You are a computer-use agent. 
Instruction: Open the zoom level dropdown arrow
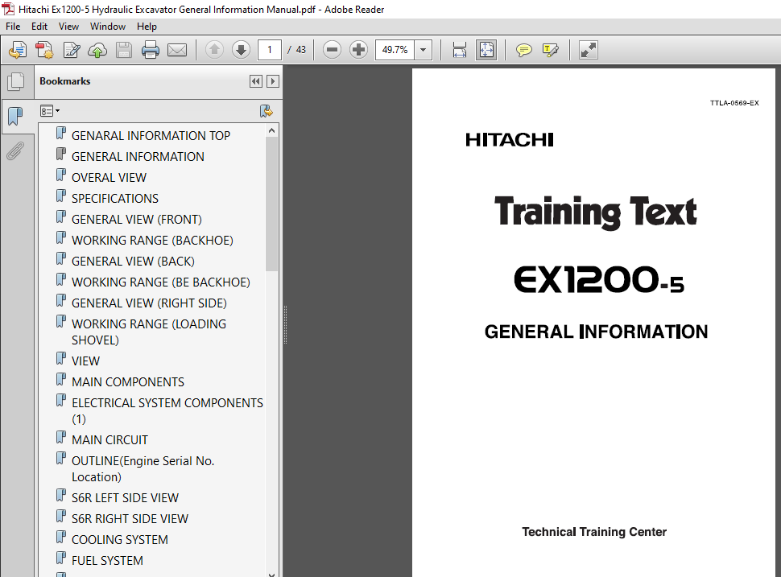[423, 50]
